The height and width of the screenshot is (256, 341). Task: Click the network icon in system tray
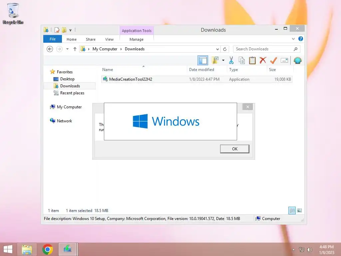tap(301, 250)
